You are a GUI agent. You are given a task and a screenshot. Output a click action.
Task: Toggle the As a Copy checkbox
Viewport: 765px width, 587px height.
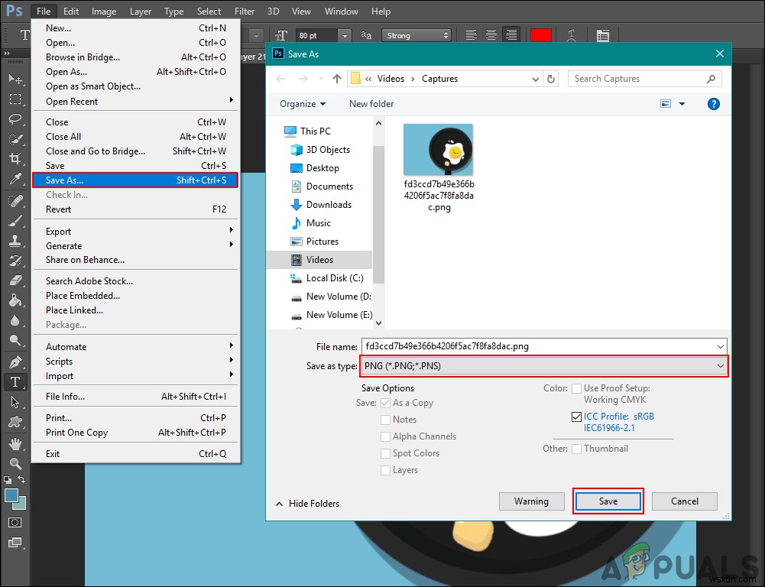(x=386, y=403)
